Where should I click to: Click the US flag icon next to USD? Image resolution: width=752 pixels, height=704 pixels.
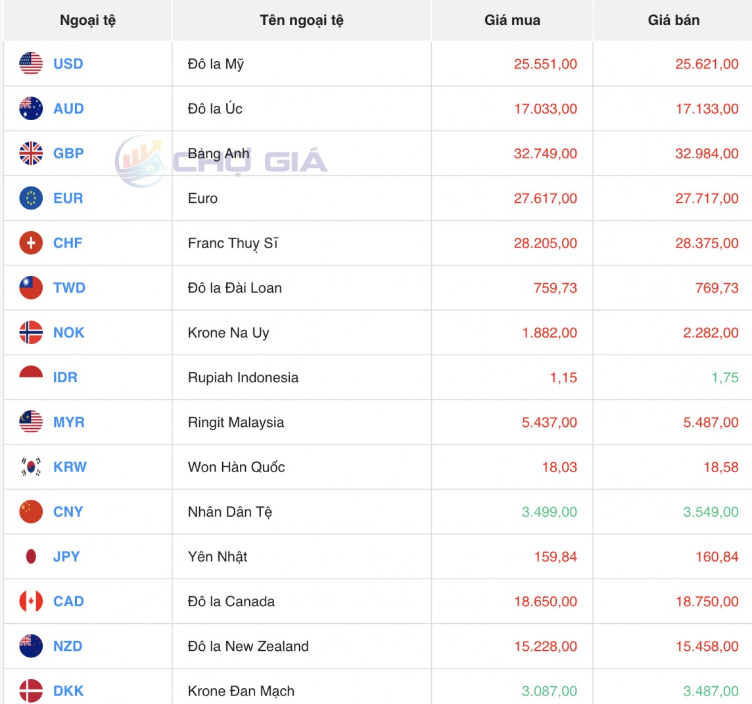(30, 64)
